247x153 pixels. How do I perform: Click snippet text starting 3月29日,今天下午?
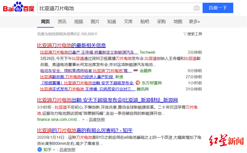pos(120,62)
